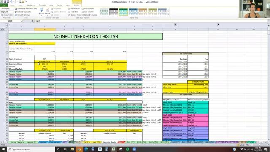Click Convert to Range tool

point(22,15)
